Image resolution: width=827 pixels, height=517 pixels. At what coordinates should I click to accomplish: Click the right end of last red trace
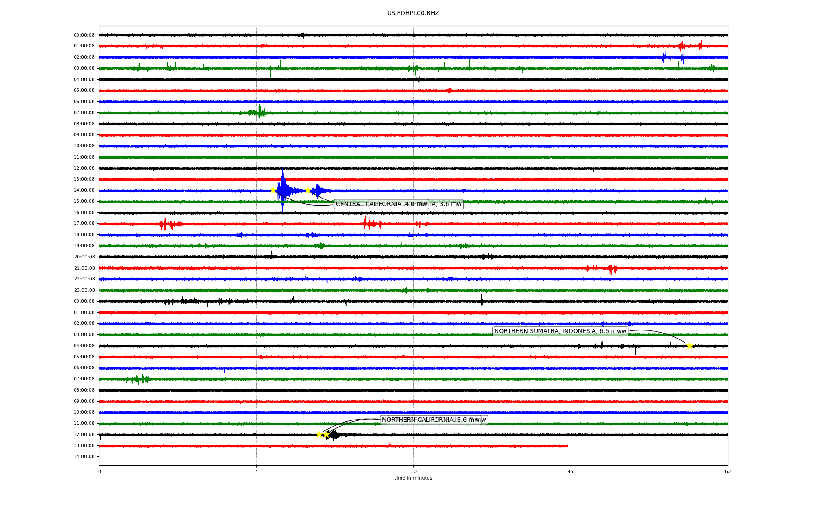pos(567,445)
